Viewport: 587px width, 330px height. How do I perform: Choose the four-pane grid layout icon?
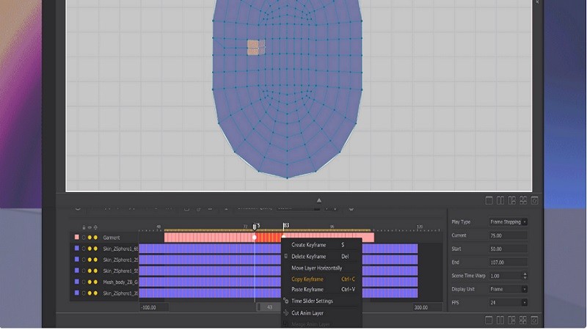[523, 200]
